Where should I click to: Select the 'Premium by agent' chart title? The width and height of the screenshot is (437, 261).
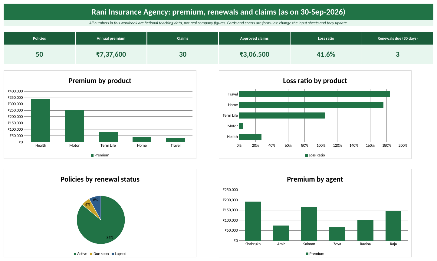[x=315, y=179]
